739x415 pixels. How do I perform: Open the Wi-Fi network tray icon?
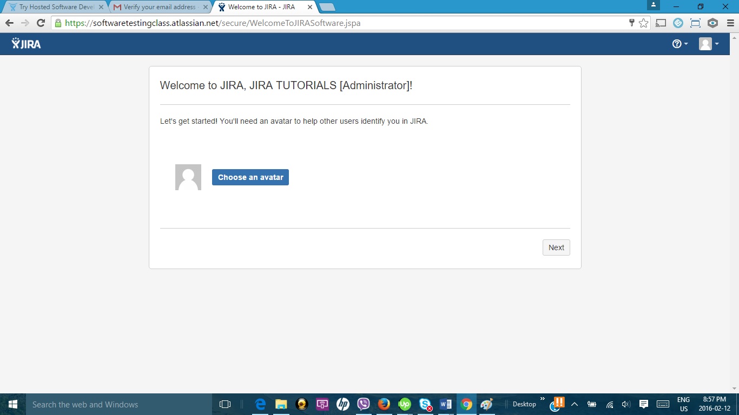610,404
